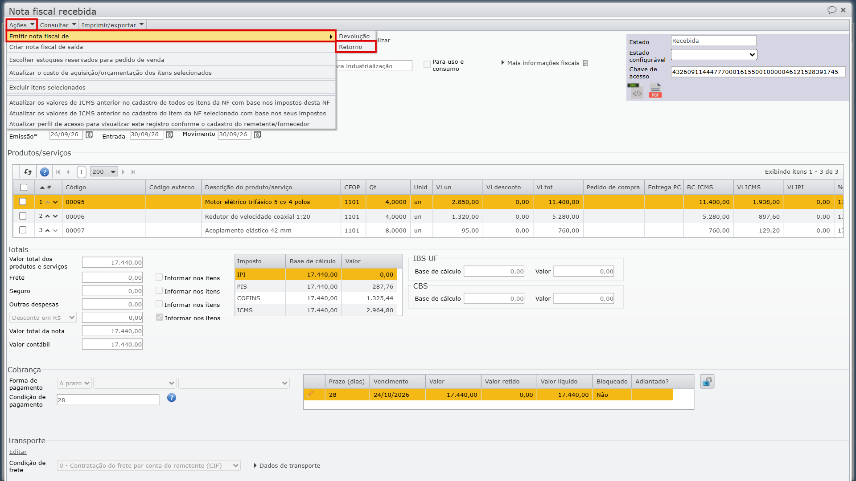Screen dimensions: 856x481
Task: Expand Dados de transporte section
Action: click(287, 465)
